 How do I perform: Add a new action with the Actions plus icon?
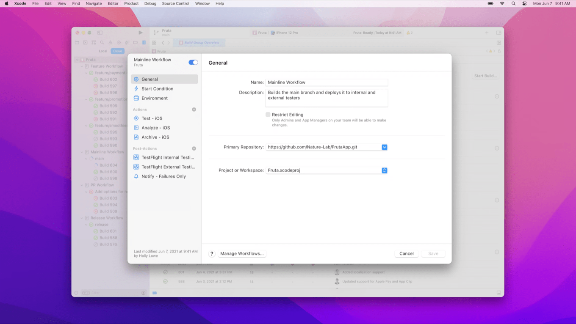(x=194, y=110)
